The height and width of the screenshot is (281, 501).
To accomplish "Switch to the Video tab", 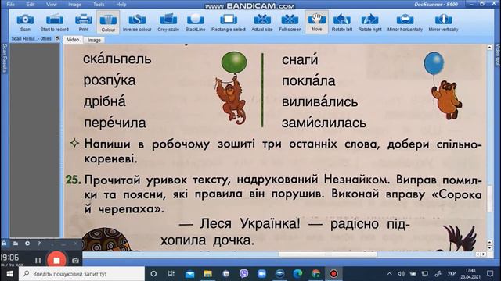I will click(x=73, y=40).
